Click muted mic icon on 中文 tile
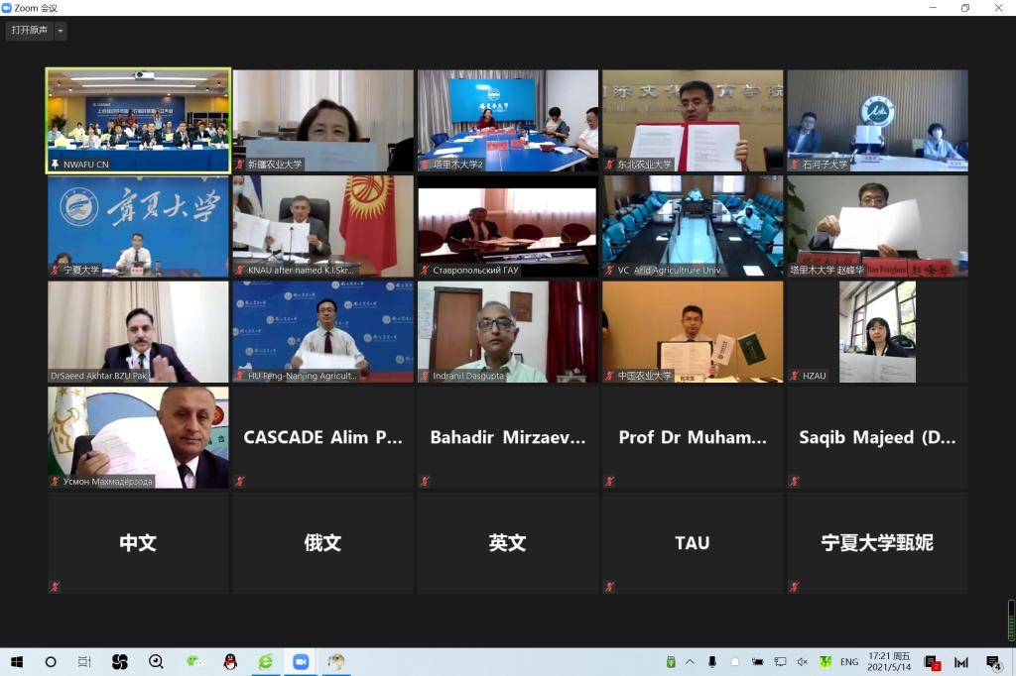The image size is (1016, 676). click(x=55, y=587)
